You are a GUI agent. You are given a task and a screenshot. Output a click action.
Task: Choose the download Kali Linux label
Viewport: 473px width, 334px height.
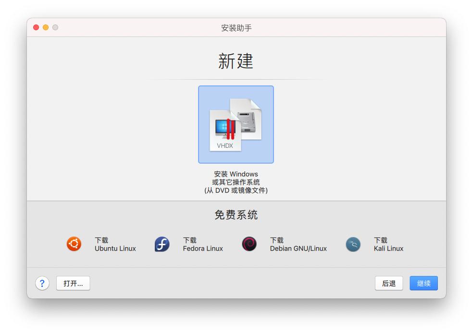click(x=388, y=244)
